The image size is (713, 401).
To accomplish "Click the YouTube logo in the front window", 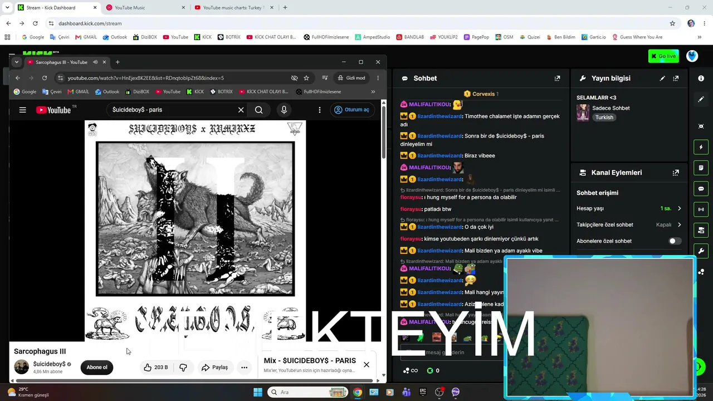I will [x=53, y=110].
